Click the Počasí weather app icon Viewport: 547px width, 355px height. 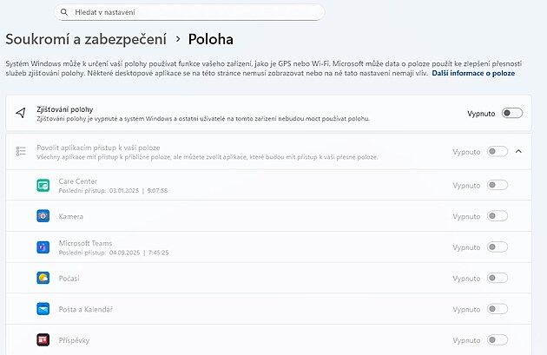coord(43,278)
